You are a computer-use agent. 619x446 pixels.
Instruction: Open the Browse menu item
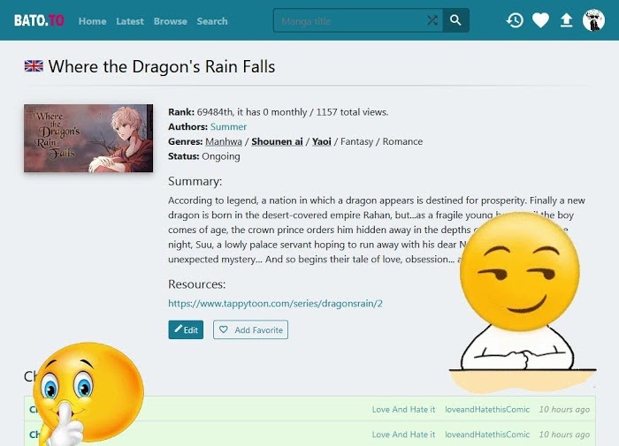click(171, 21)
